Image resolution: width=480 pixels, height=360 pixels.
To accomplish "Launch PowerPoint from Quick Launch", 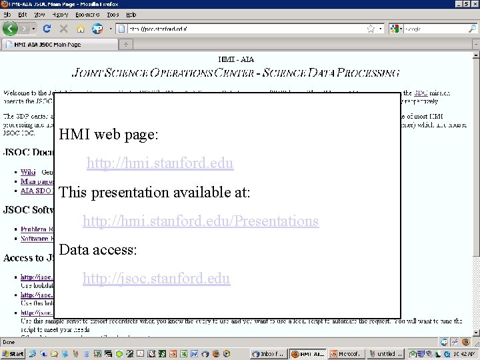I will click(173, 354).
